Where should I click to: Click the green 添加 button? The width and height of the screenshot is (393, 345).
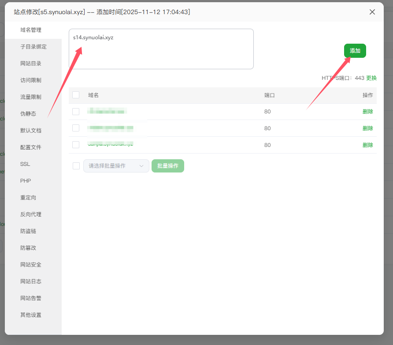point(355,51)
